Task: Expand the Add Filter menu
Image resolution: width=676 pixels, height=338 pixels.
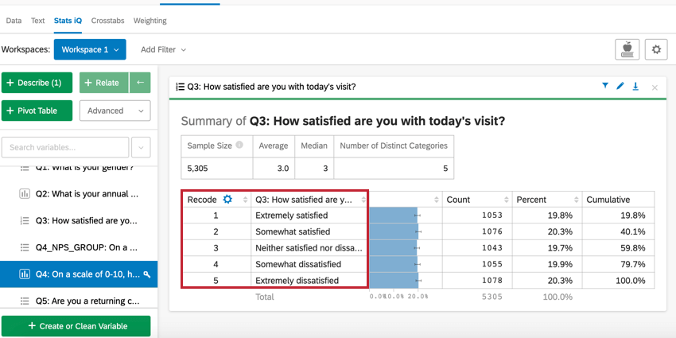Action: point(163,49)
